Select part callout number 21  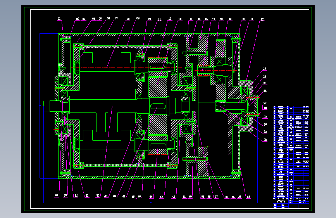pyautogui.click(x=252, y=19)
